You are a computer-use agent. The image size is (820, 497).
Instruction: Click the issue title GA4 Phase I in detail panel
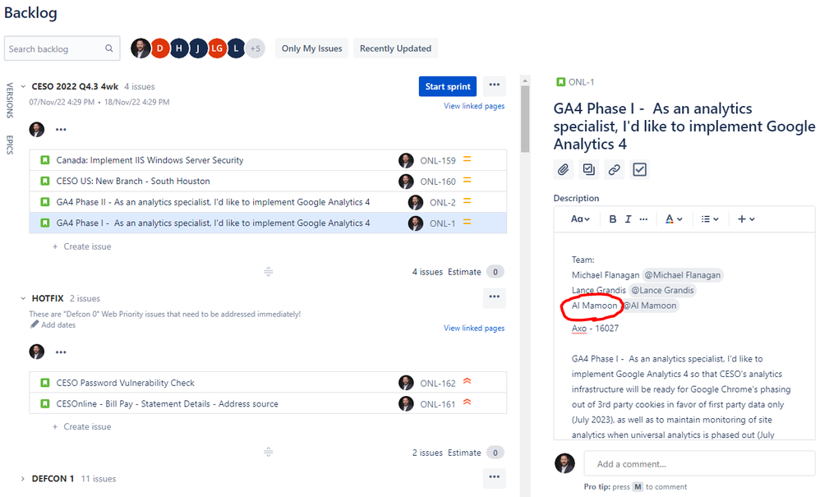coord(684,126)
